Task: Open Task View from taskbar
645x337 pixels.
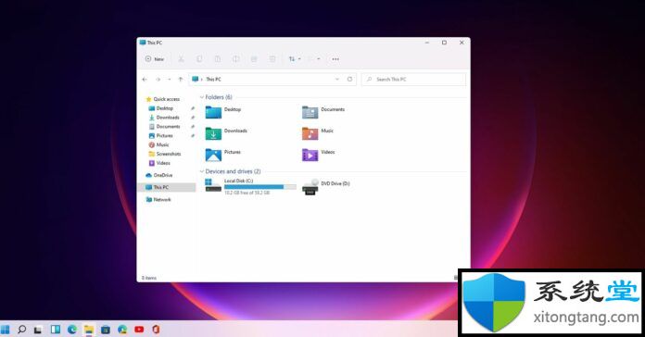Action: (38, 330)
